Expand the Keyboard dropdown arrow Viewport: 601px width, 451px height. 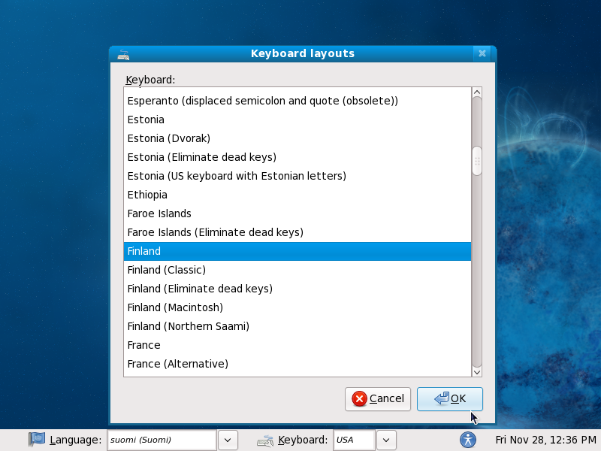click(386, 440)
